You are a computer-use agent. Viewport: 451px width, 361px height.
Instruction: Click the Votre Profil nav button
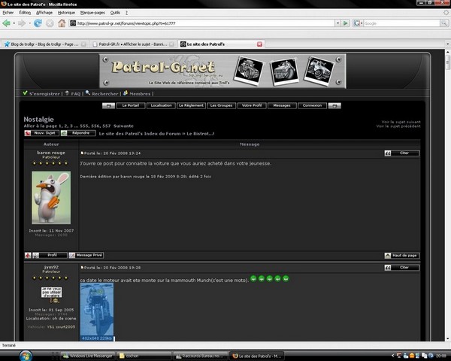click(x=252, y=105)
